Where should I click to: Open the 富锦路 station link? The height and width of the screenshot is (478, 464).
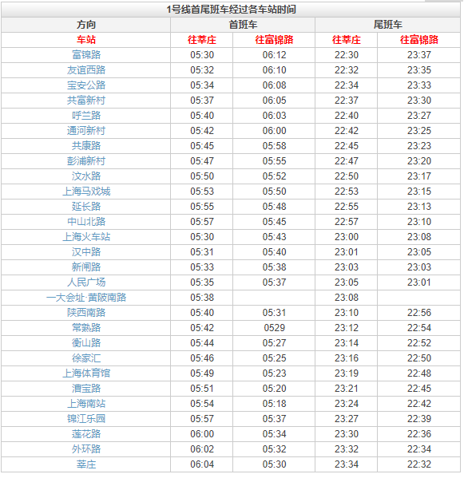tap(86, 55)
